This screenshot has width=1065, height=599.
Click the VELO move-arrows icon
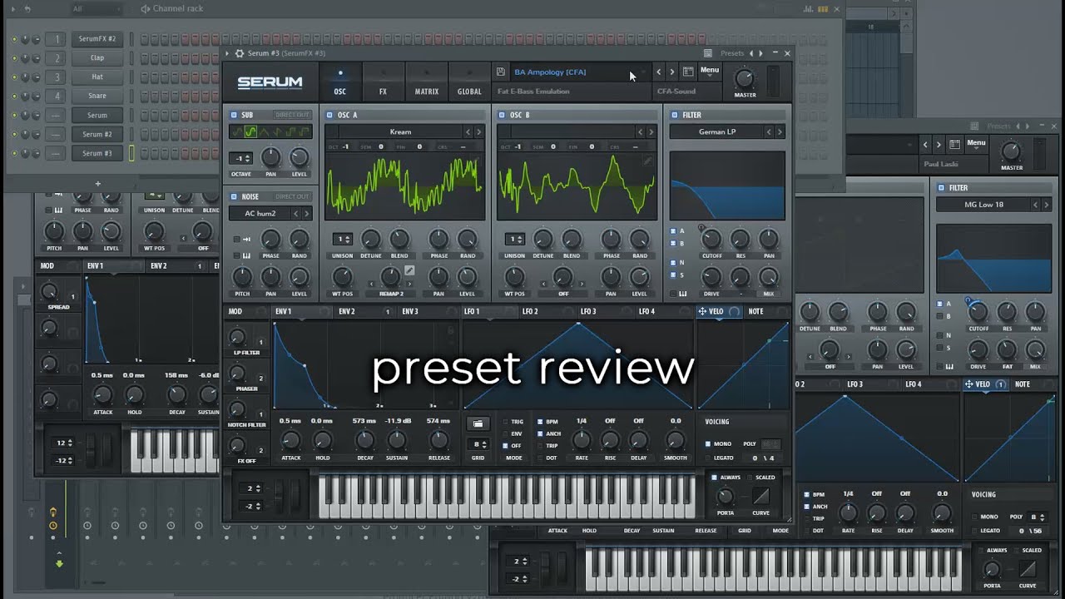[702, 311]
